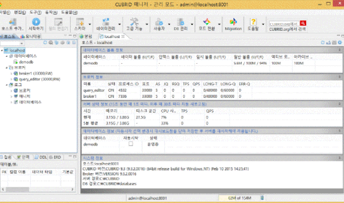Click the 도움말 question mark icon
The image size is (344, 203).
point(253,22)
